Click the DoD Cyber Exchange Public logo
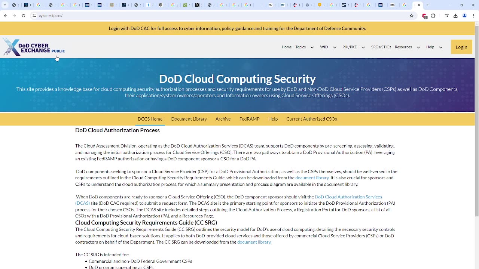Screen dimensions: 479x269 tap(34, 47)
